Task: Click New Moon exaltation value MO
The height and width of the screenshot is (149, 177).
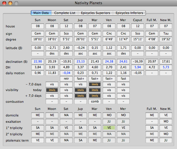Action: pyautogui.click(x=166, y=122)
